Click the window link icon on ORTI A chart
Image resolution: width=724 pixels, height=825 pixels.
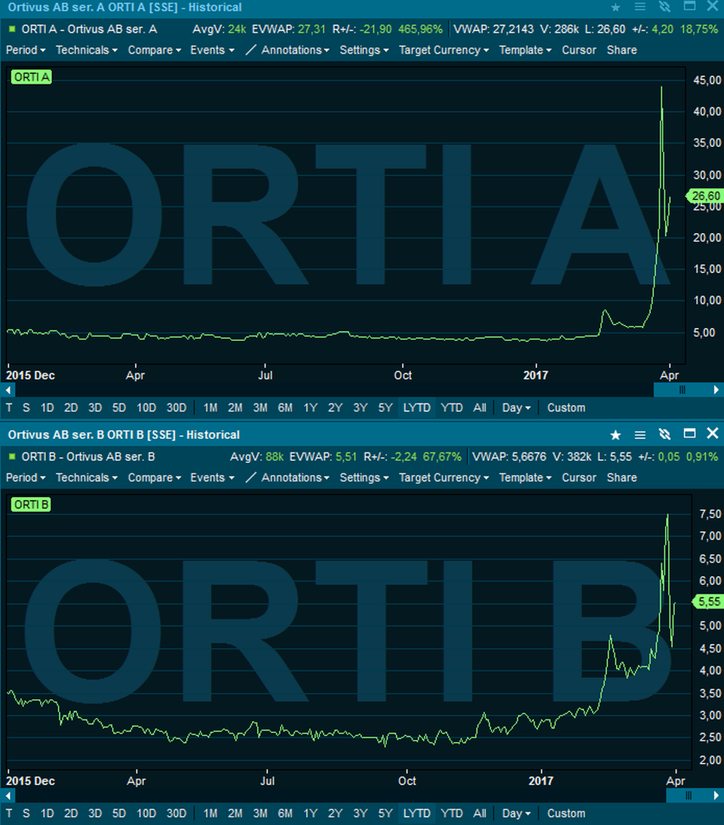(664, 7)
